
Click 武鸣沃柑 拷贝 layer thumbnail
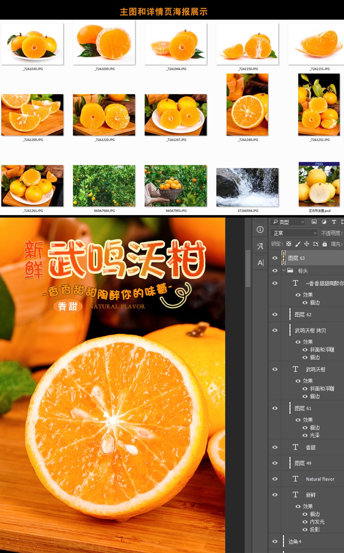coord(290,330)
